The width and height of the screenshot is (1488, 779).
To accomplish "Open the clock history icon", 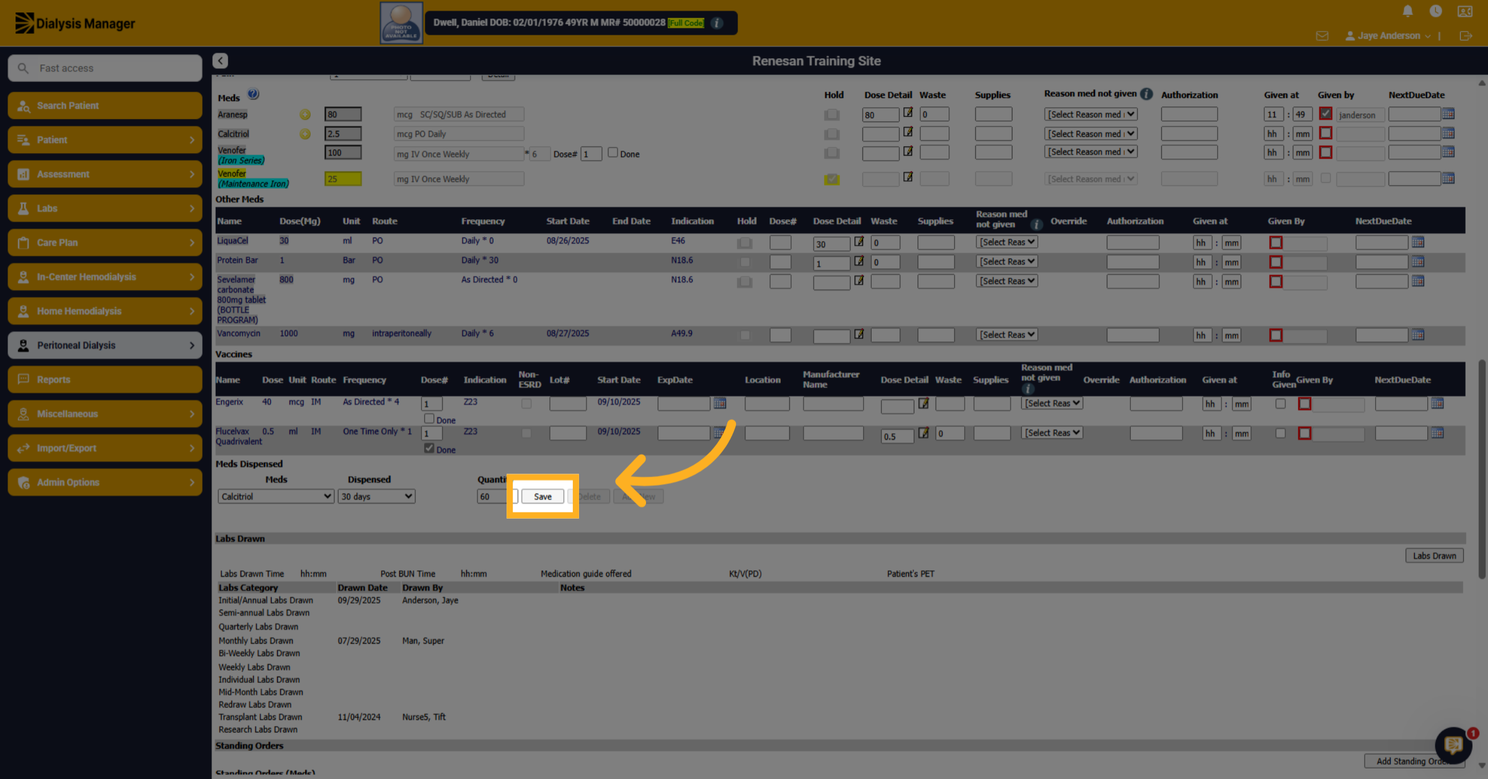I will 1435,11.
